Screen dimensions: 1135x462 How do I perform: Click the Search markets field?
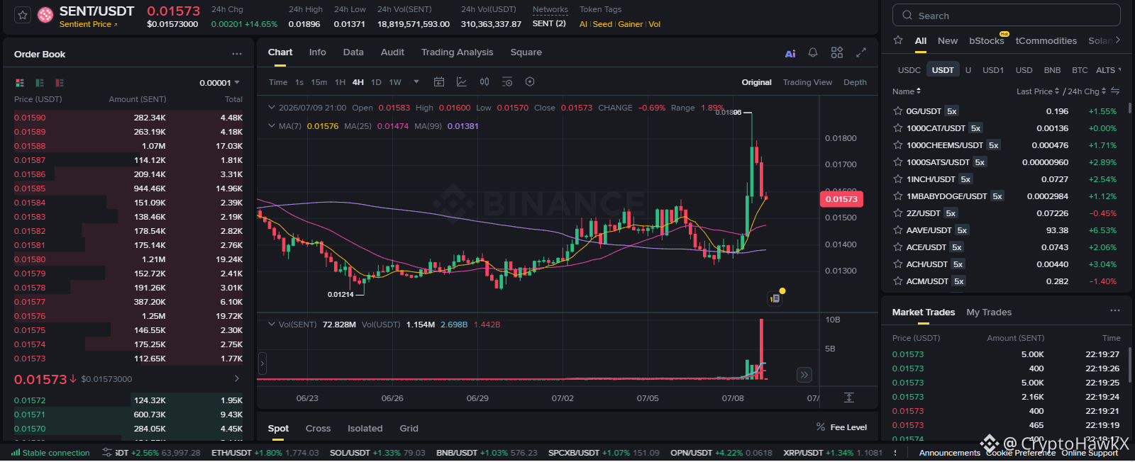click(1007, 16)
